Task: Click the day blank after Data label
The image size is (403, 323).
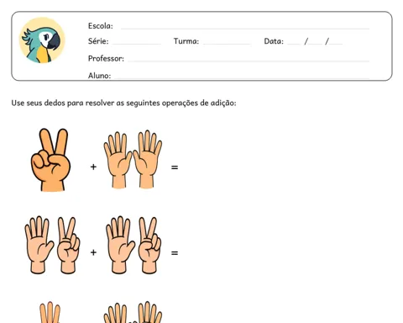Action: click(x=294, y=43)
